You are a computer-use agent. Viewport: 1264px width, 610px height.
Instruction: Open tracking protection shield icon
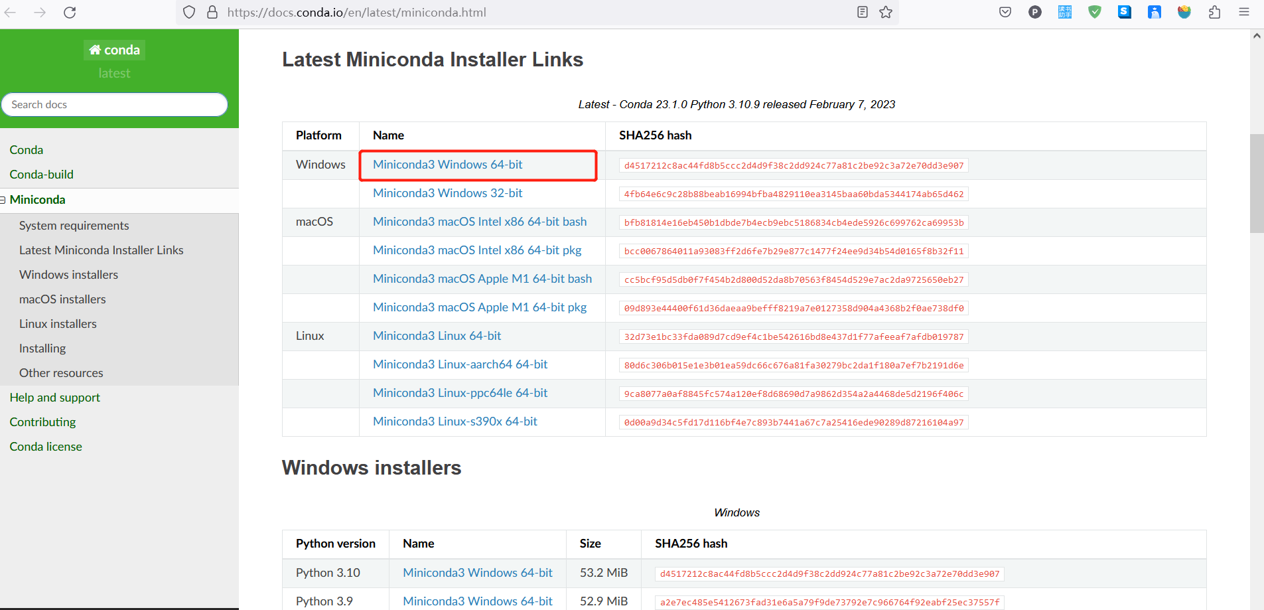(189, 12)
